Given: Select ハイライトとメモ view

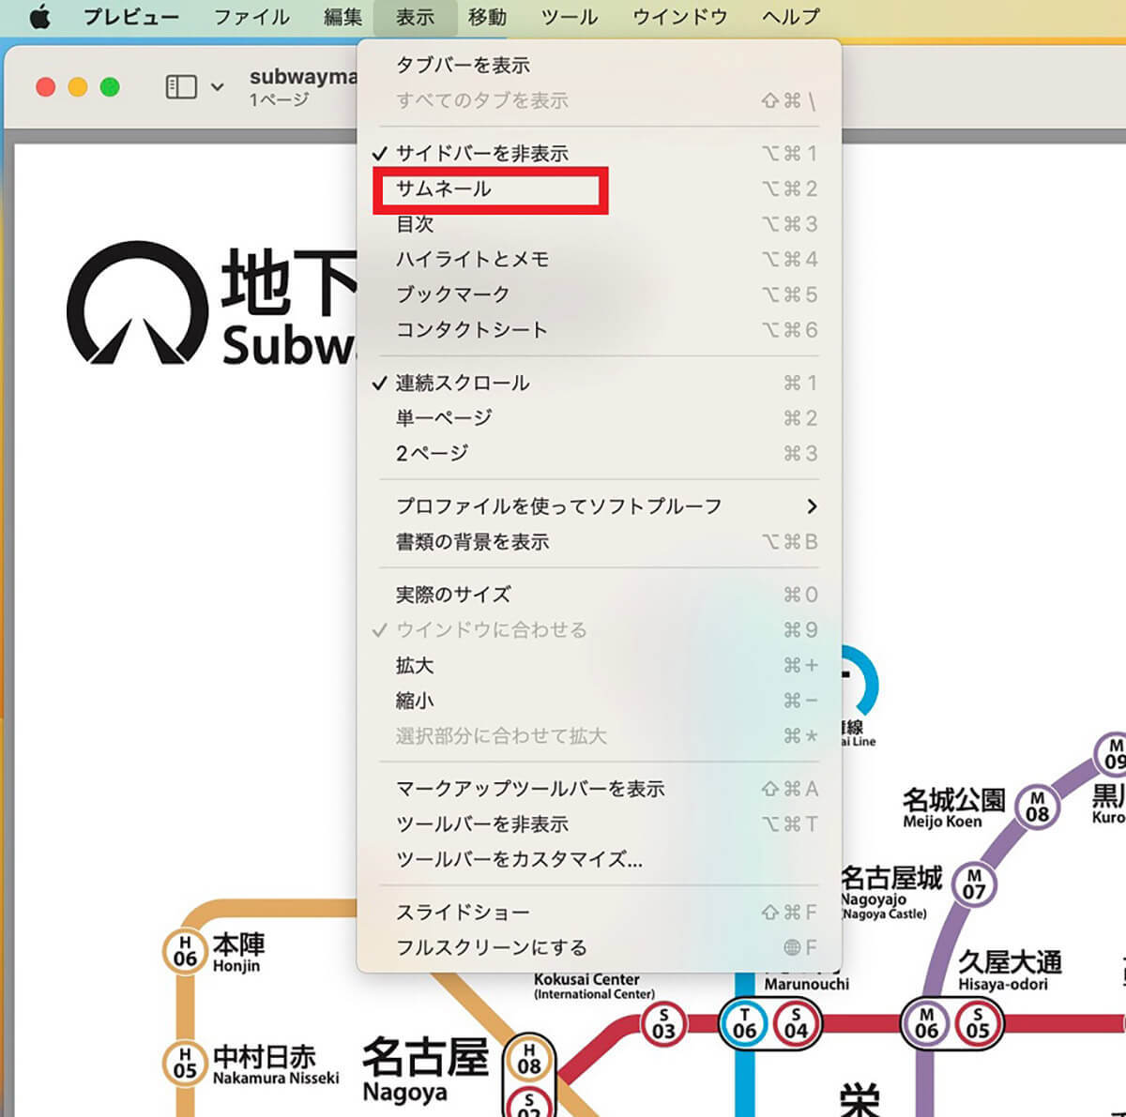Looking at the screenshot, I should point(599,259).
